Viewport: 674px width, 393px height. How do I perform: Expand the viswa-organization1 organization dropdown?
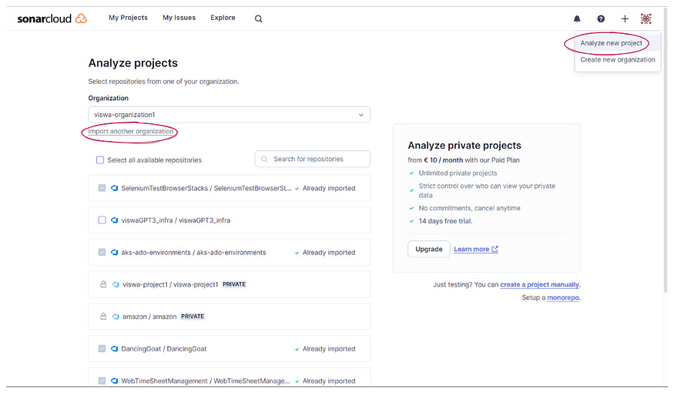(x=229, y=115)
